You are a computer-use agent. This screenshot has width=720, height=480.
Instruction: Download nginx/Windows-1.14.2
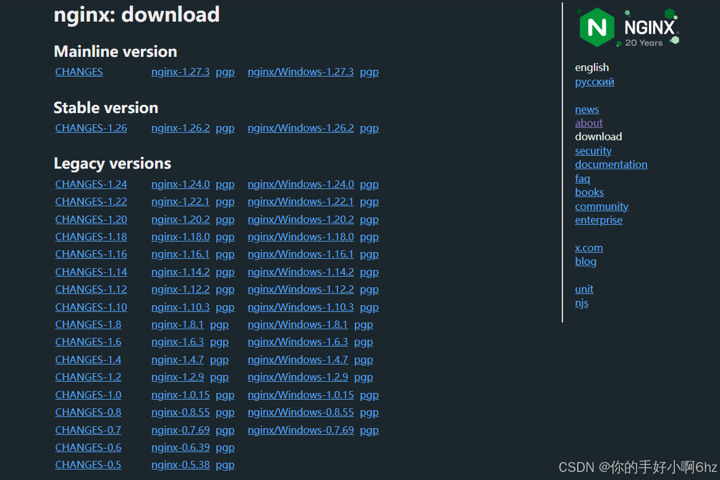(301, 272)
